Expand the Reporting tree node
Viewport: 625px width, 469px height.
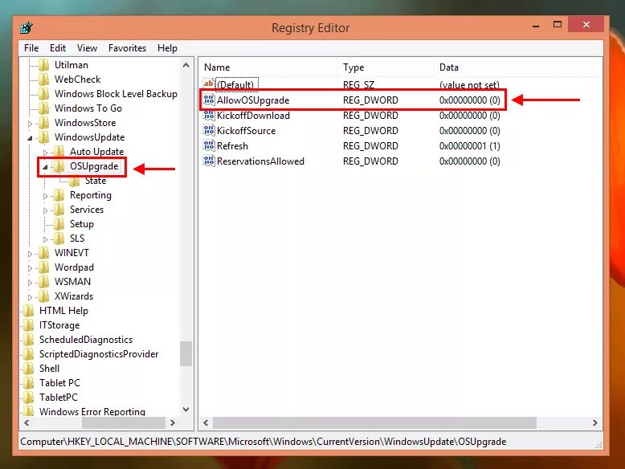point(45,196)
